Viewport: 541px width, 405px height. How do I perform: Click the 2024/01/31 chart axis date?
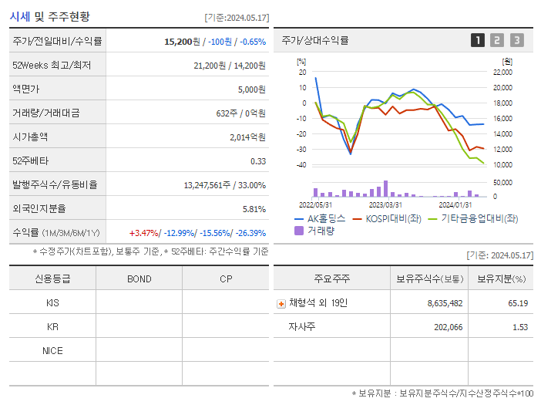point(455,205)
